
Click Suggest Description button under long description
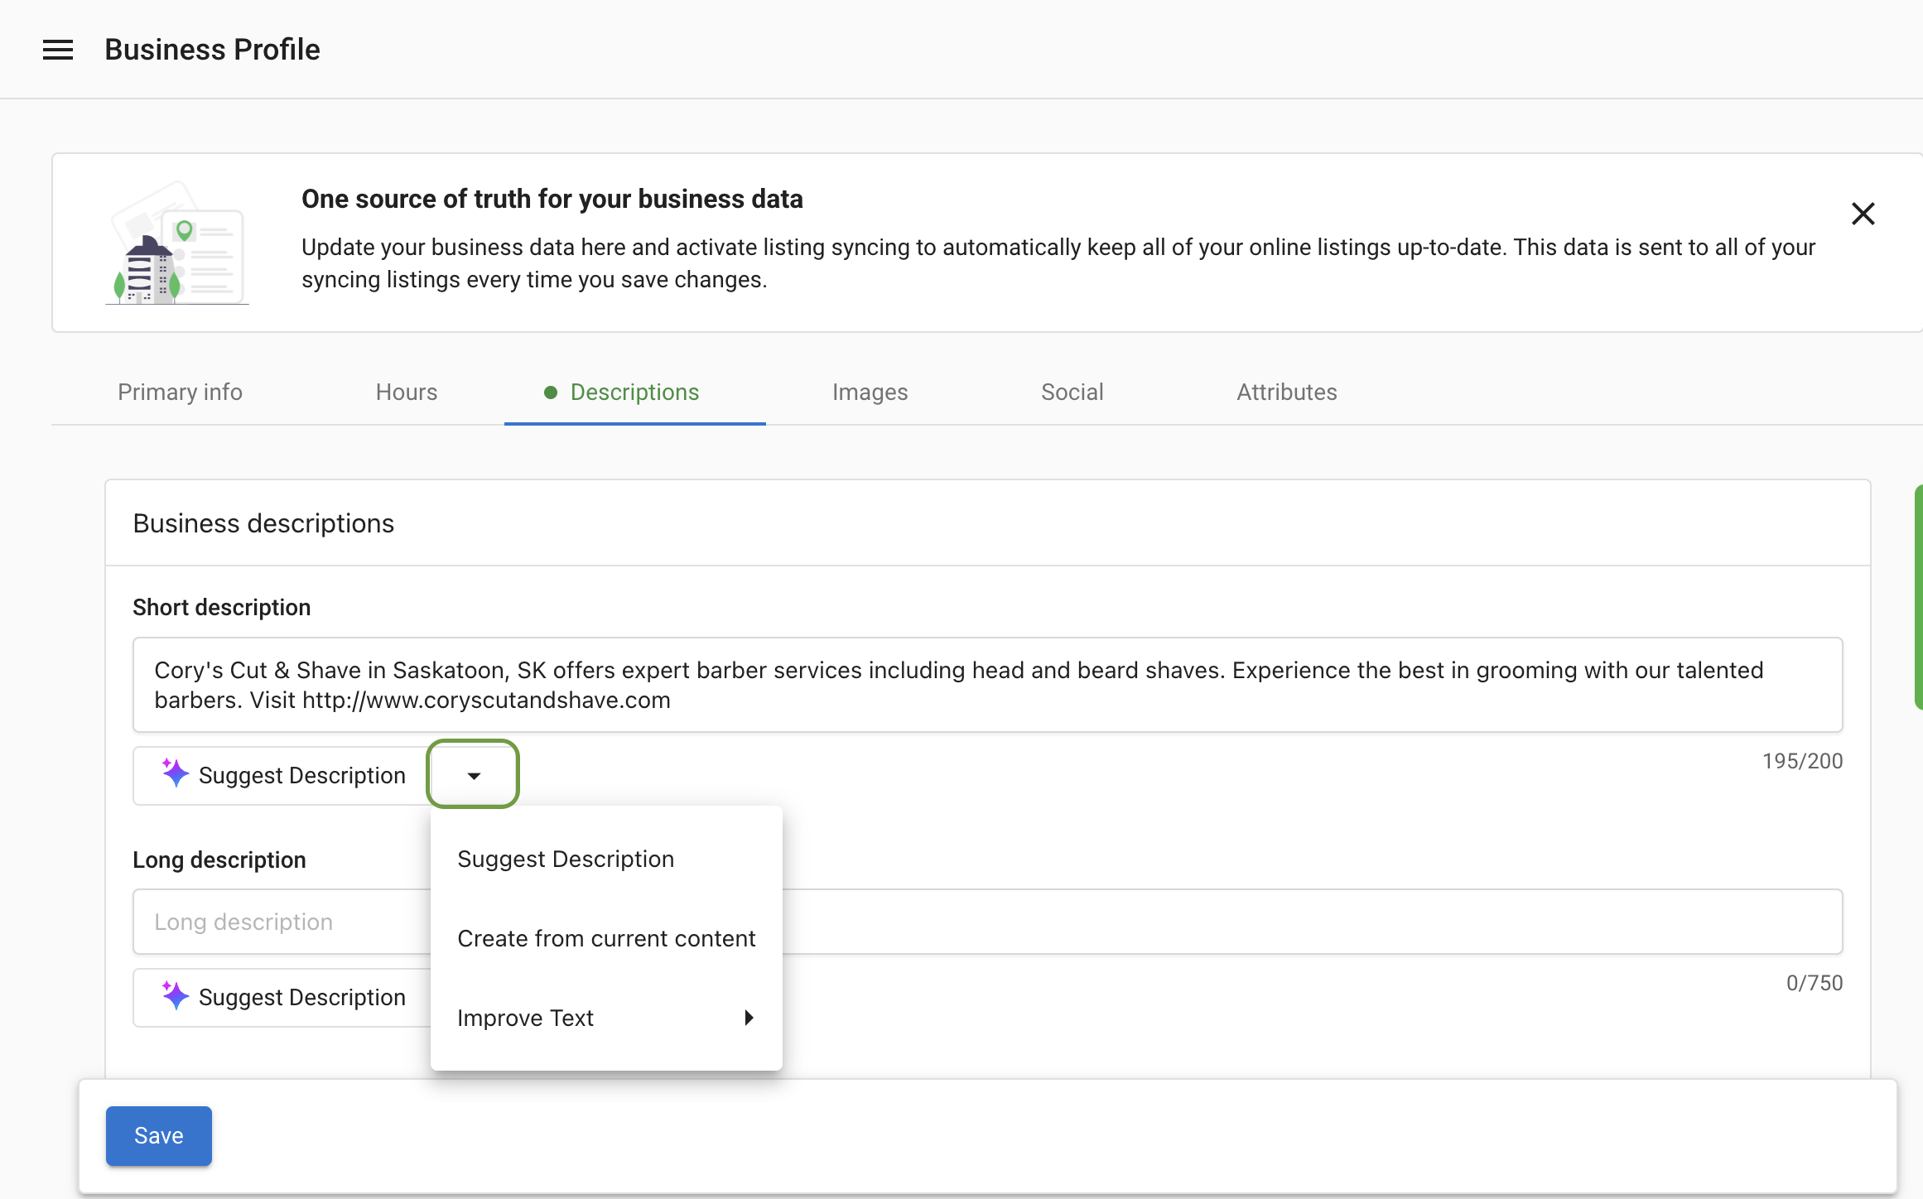[x=302, y=998]
